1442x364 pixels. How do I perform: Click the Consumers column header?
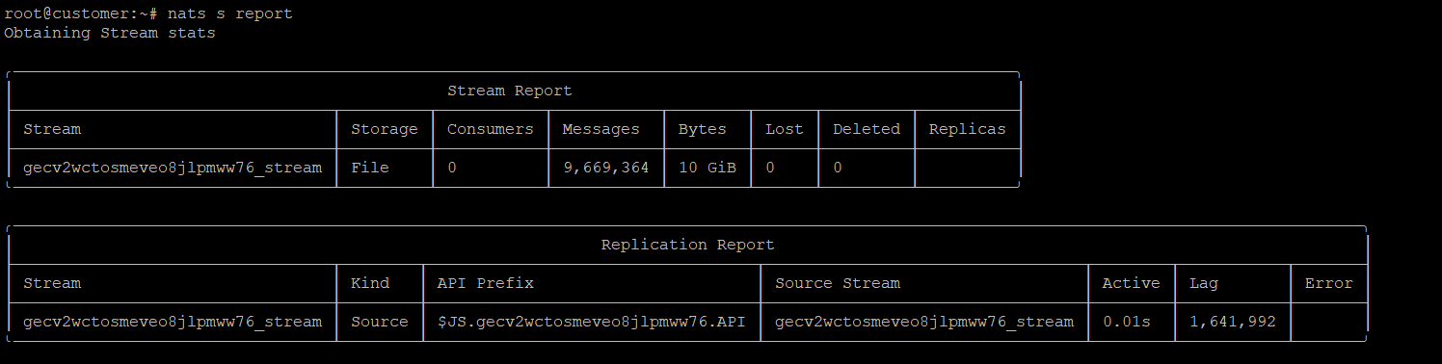(x=491, y=129)
